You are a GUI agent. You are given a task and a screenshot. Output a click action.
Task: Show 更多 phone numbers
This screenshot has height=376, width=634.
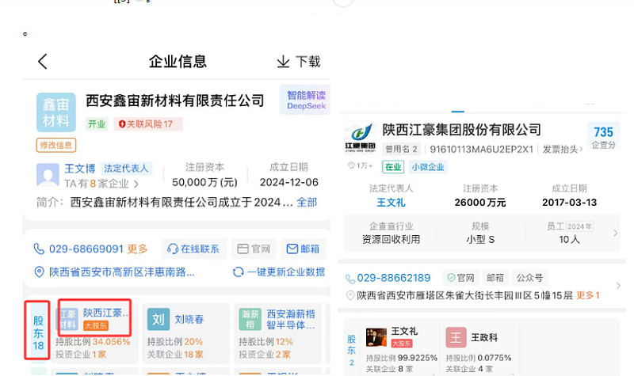[137, 249]
